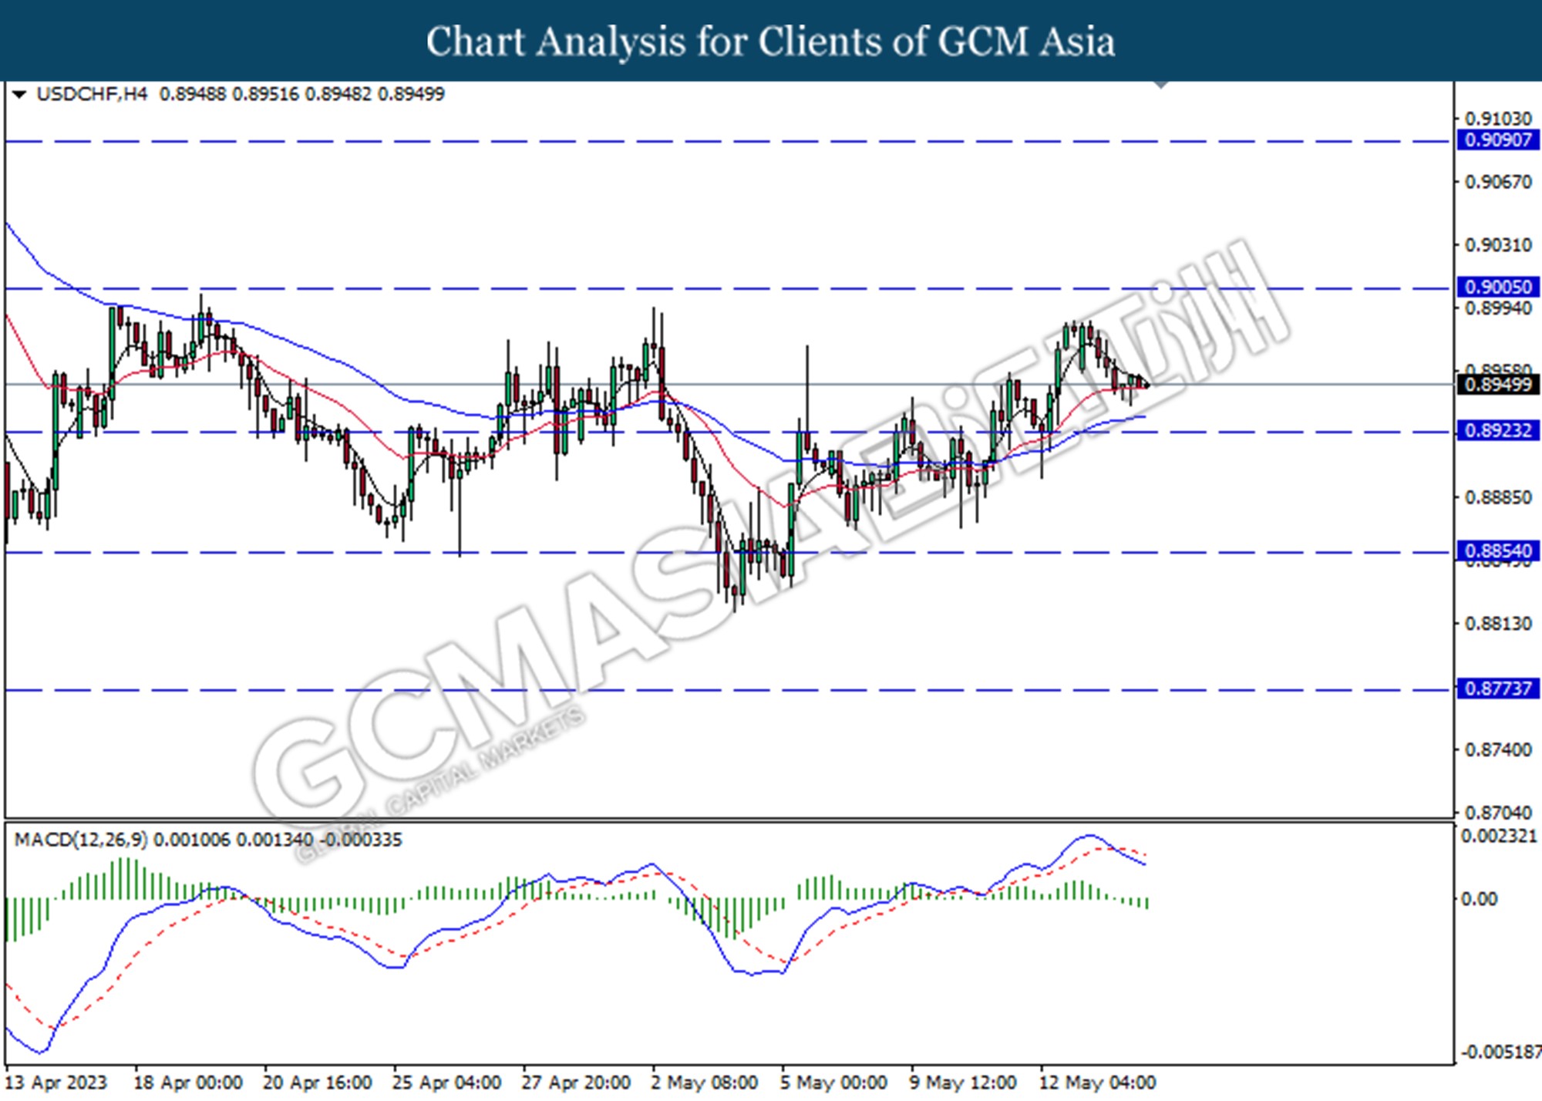Click the 0.88850 price axis value
Screen dimensions: 1542x1101
(x=1498, y=497)
